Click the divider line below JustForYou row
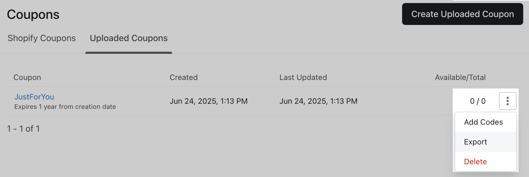 pos(214,115)
